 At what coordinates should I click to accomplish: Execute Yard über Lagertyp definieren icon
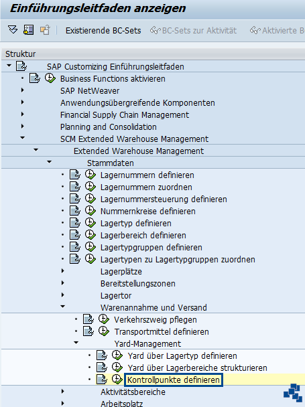[x=117, y=355]
